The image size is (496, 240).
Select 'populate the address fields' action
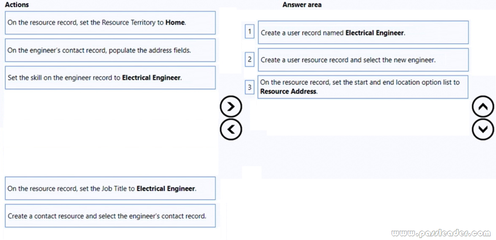pos(110,51)
